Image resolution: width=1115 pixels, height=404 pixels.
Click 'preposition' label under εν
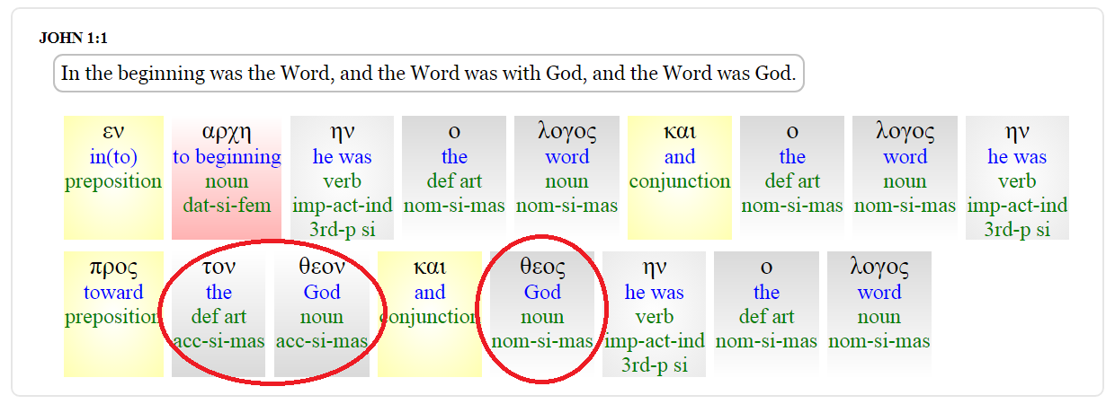[x=113, y=181]
